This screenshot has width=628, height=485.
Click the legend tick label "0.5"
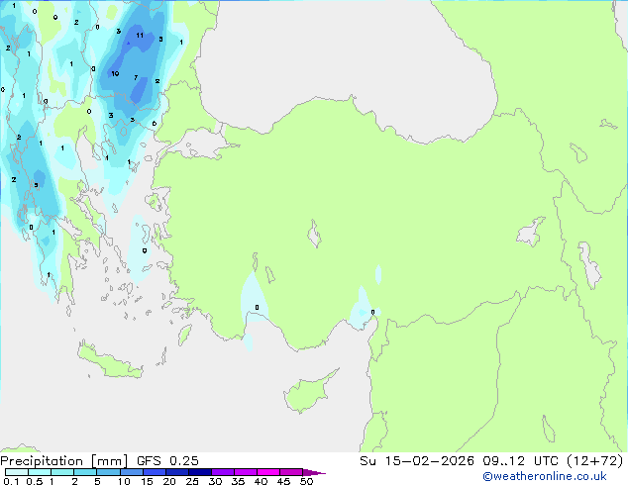35,481
